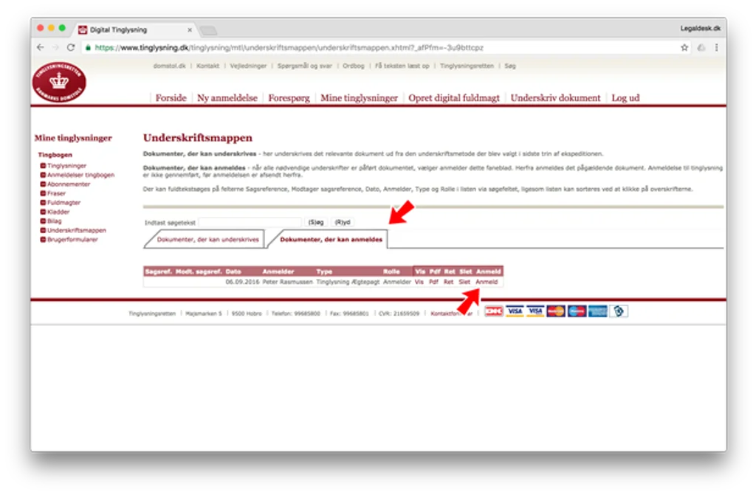Select the Dokumenter, der kan anmeldes tab
Image resolution: width=756 pixels, height=495 pixels.
point(331,240)
